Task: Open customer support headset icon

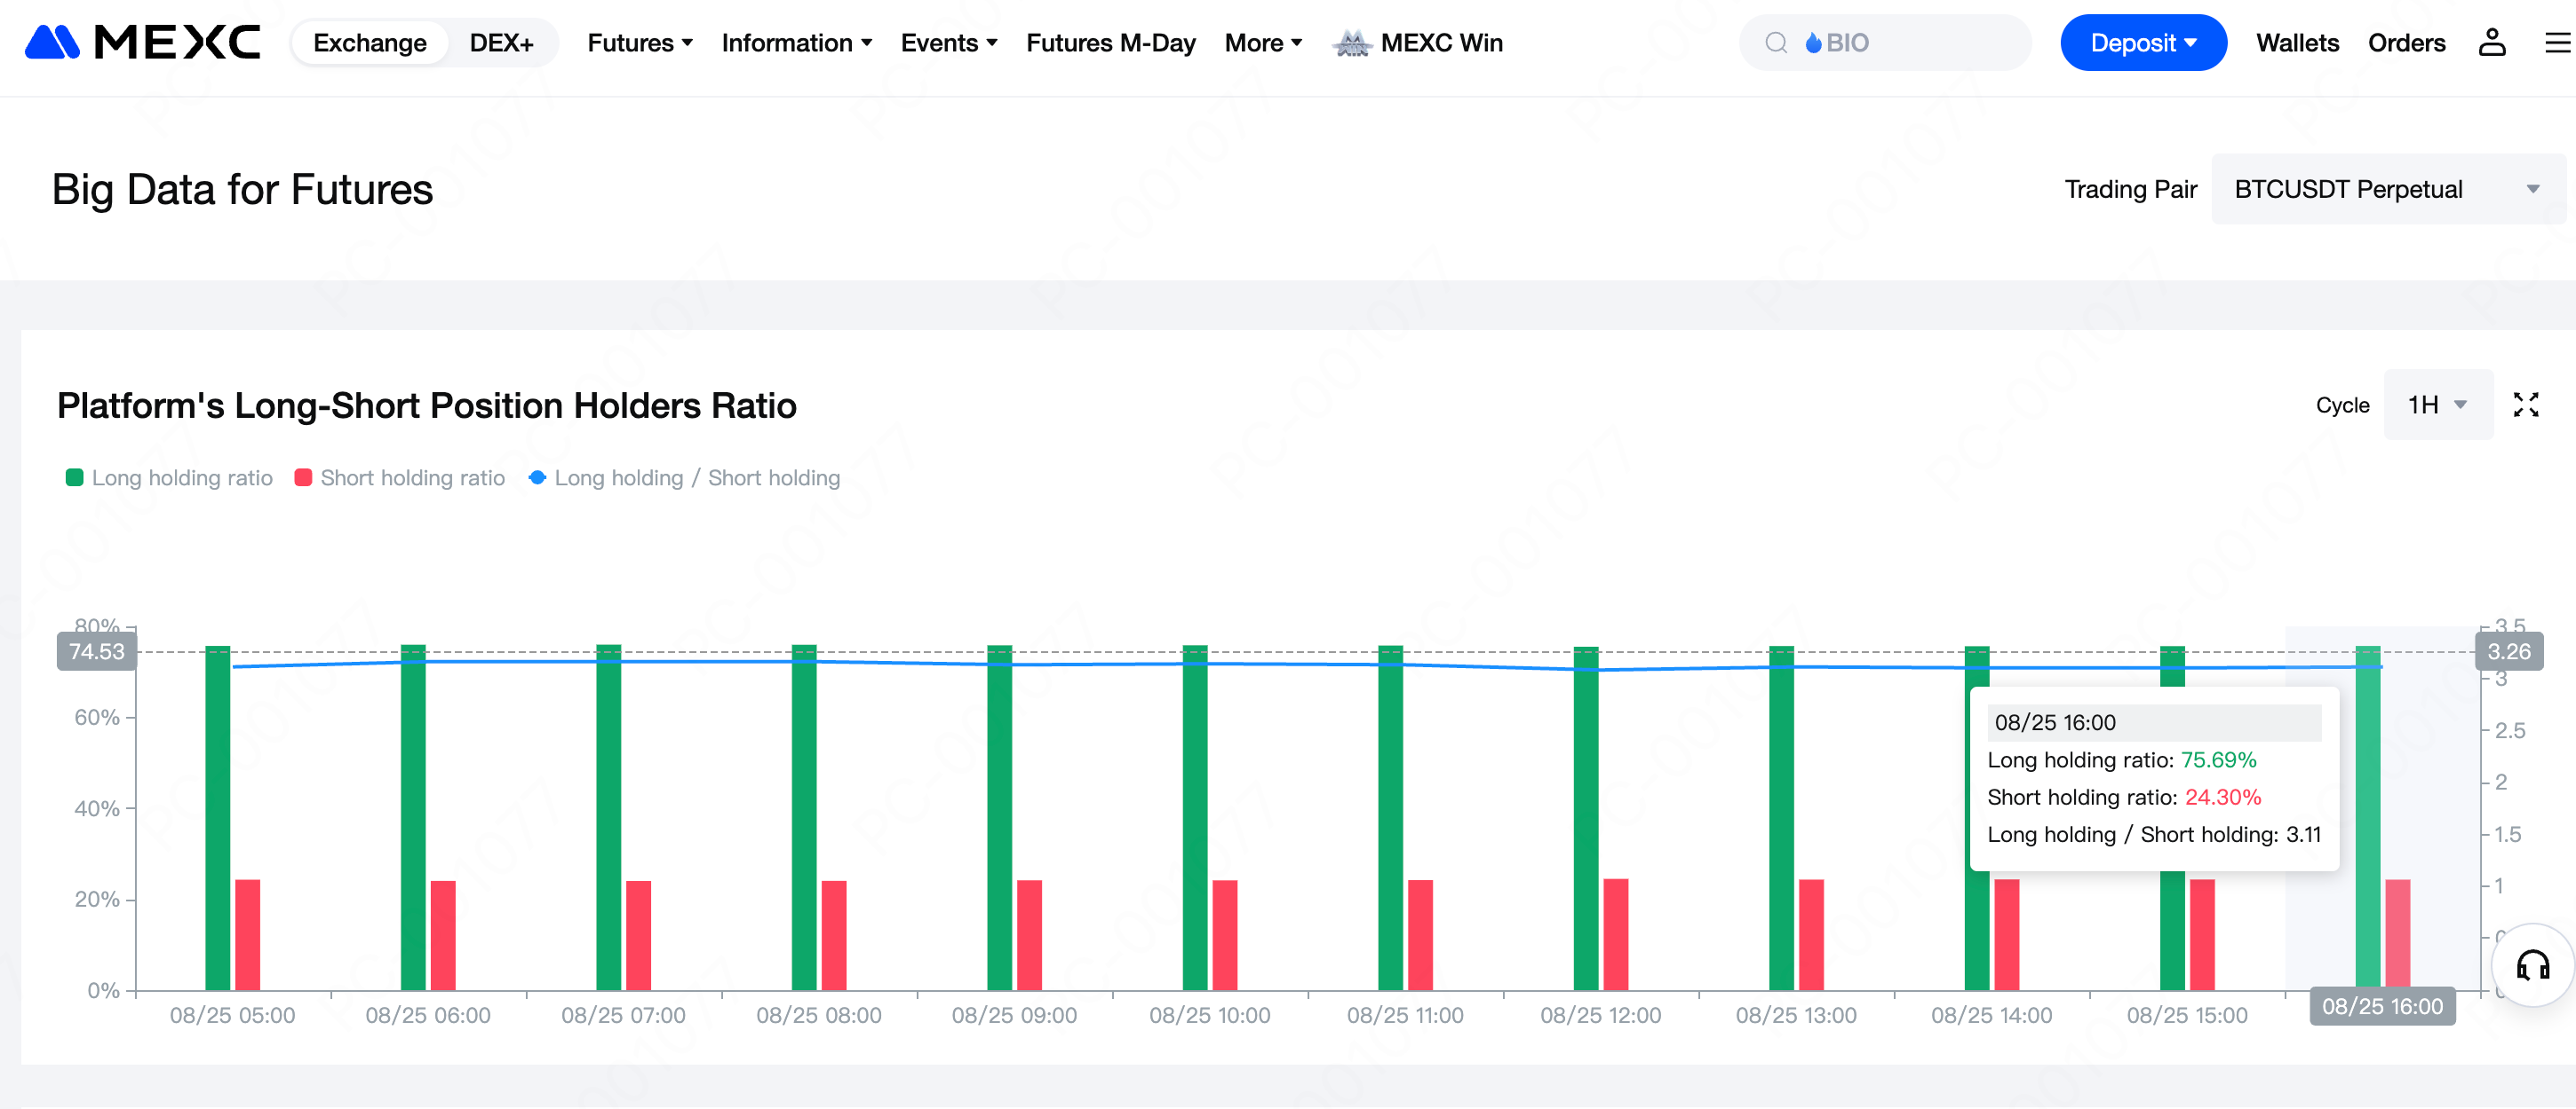Action: (x=2532, y=965)
